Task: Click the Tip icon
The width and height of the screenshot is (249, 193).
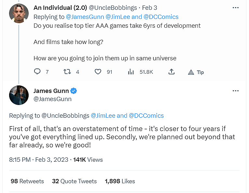Action: click(191, 72)
